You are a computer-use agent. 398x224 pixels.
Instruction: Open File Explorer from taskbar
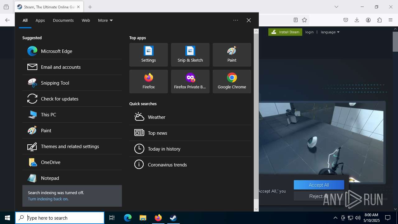coord(143,218)
